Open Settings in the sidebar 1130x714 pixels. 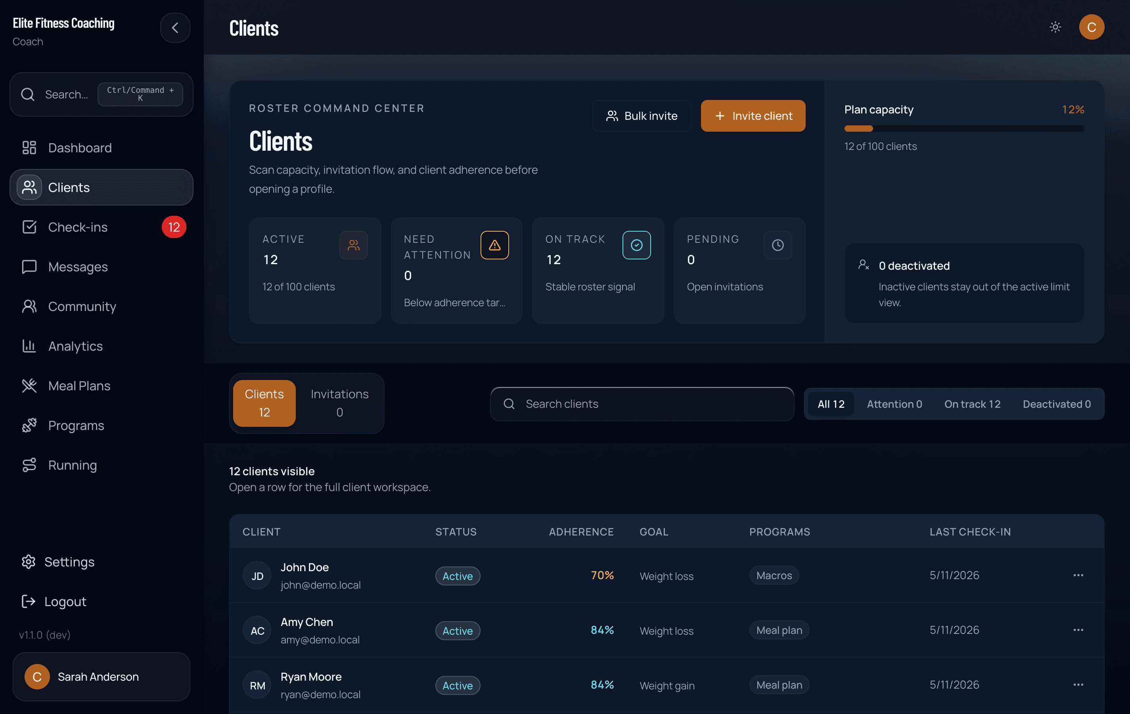tap(102, 562)
